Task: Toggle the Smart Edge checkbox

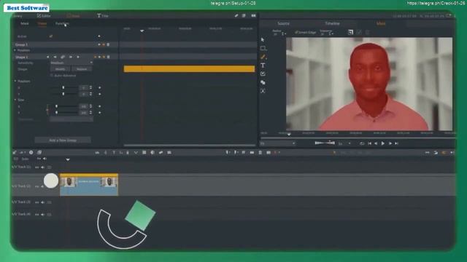Action: click(x=296, y=32)
